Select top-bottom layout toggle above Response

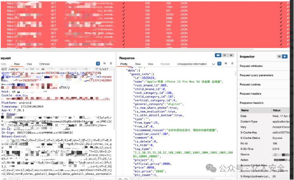pos(224,55)
